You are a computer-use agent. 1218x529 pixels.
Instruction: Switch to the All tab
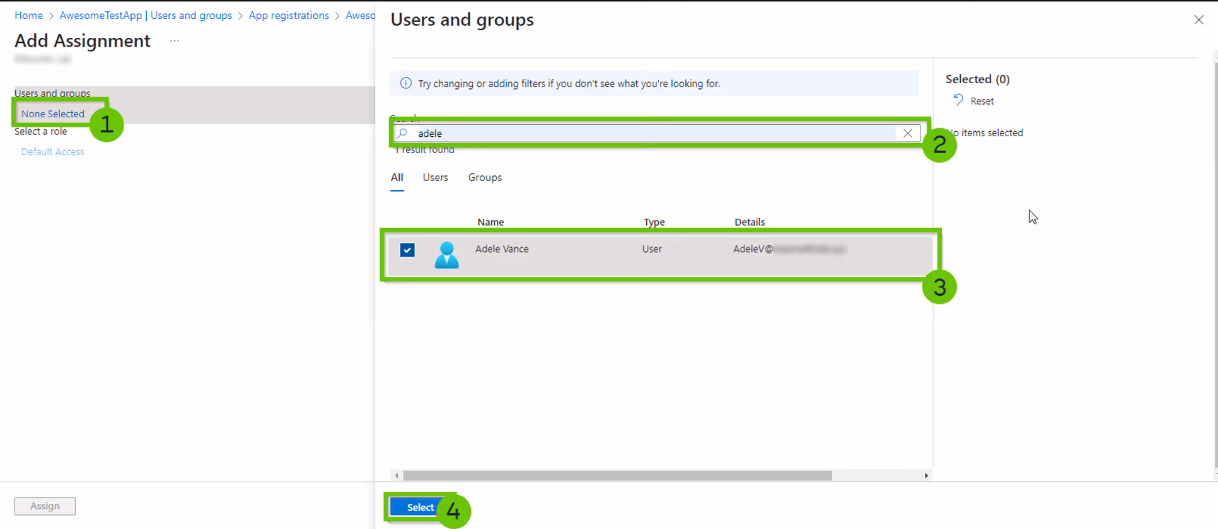point(397,177)
